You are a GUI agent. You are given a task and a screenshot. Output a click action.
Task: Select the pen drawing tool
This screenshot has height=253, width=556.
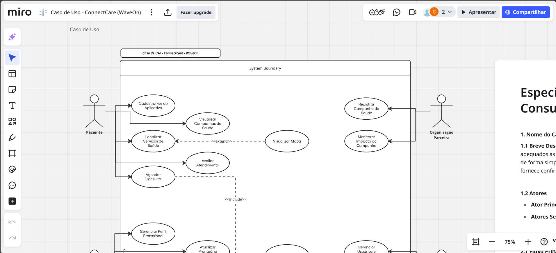click(12, 137)
